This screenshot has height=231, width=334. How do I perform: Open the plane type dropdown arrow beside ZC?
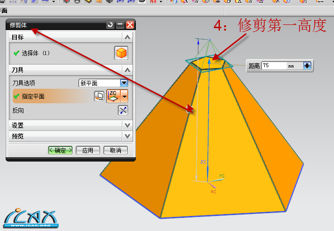[125, 96]
